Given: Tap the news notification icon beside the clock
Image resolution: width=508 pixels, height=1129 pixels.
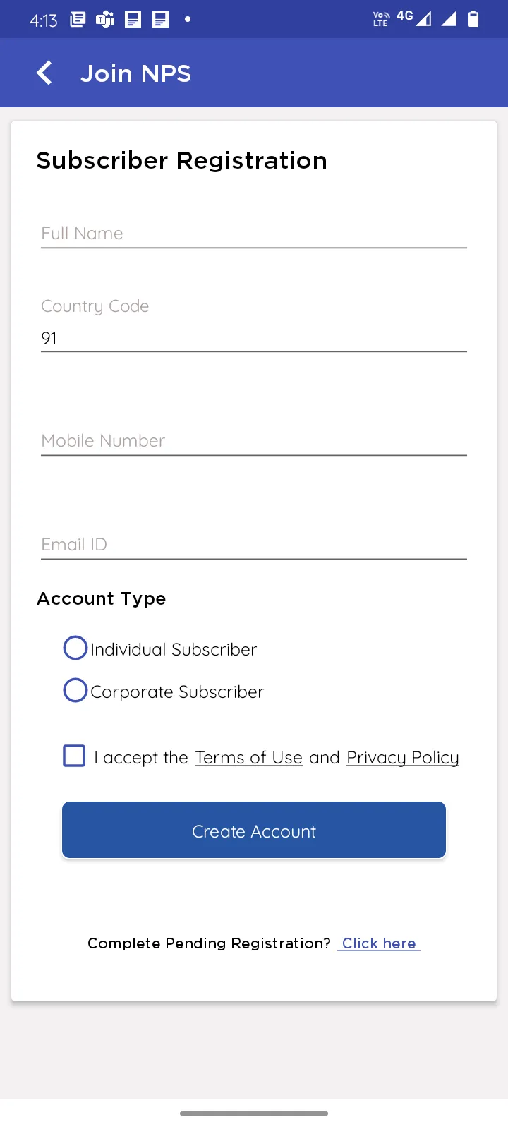Looking at the screenshot, I should 78,19.
